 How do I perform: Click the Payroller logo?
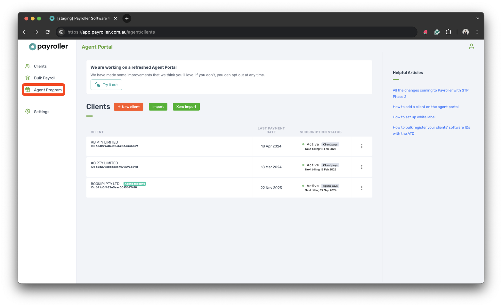[x=48, y=46]
